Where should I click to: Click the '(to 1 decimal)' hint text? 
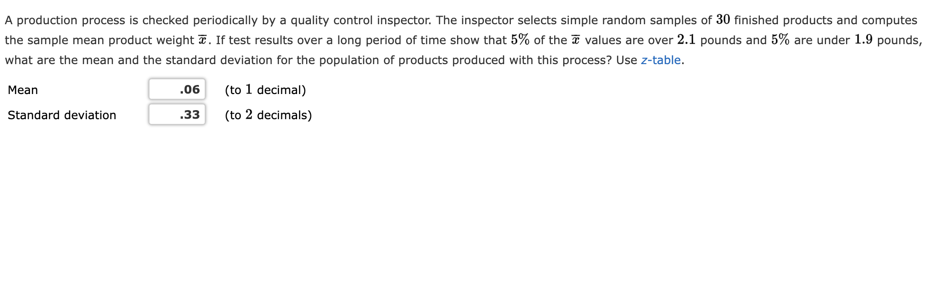pos(265,90)
